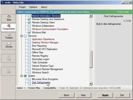Screen dimensions: 133x100
Task: Open the Options menu
Action: [x=33, y=7]
